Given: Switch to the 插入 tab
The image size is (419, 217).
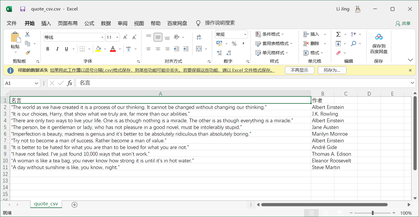Looking at the screenshot, I should coord(46,23).
